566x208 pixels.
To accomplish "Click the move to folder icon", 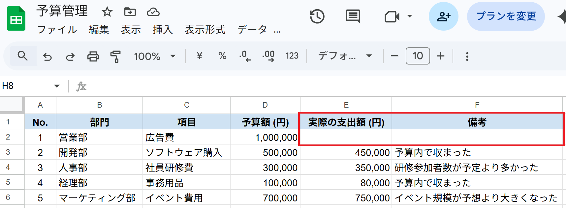I will (130, 12).
